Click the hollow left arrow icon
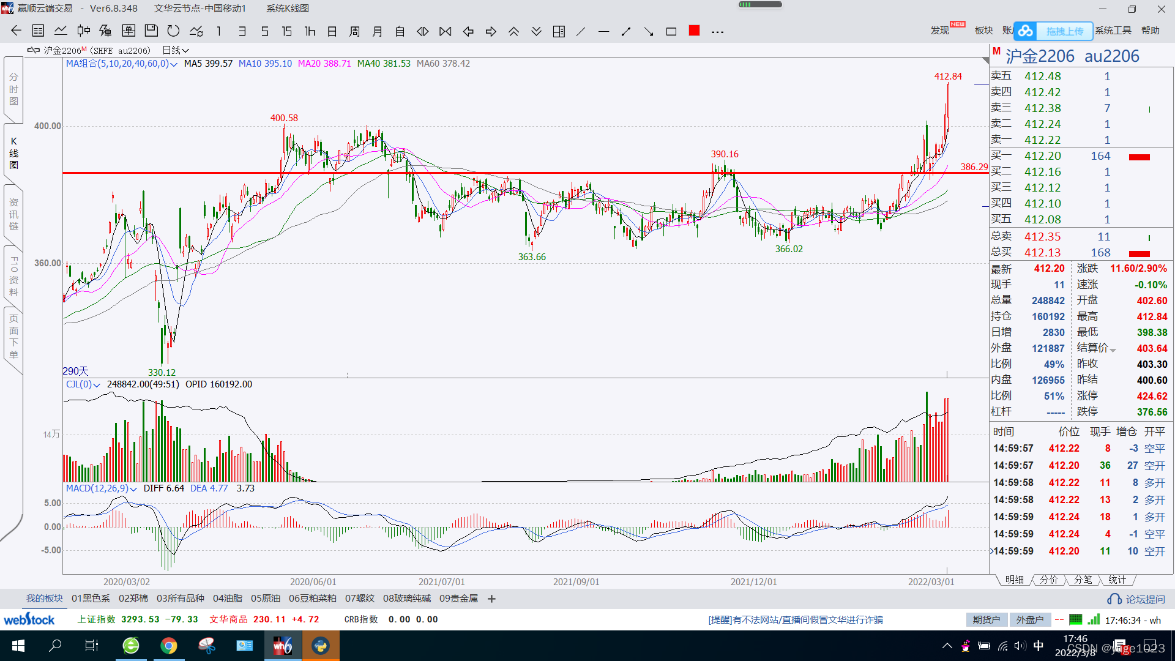 468,31
